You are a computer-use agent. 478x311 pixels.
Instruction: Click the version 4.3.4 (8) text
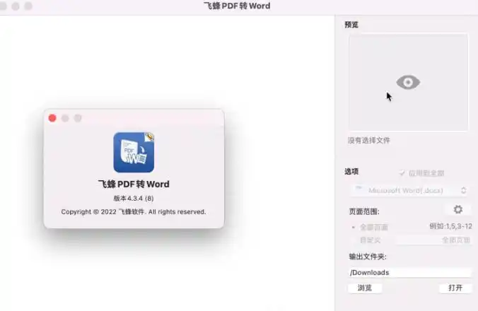tap(134, 199)
